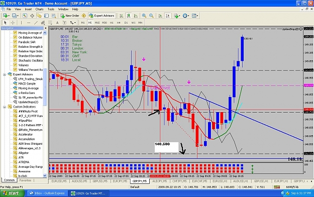The height and width of the screenshot is (197, 314).
Task: Close the Navigator panel
Action: [45, 28]
